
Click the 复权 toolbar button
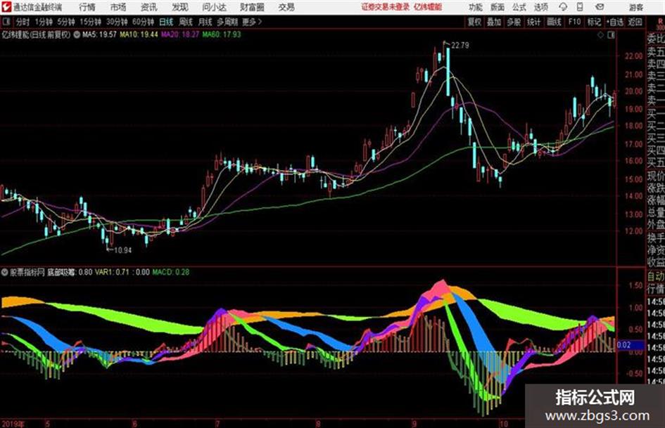pos(474,22)
